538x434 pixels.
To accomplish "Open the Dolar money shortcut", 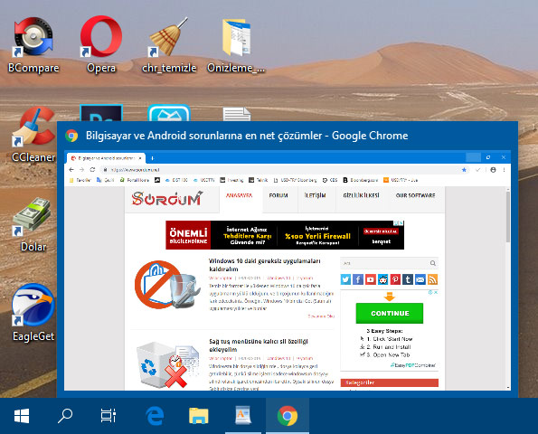I will click(x=33, y=225).
